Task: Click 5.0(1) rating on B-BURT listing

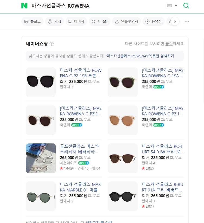Action: pyautogui.click(x=148, y=206)
